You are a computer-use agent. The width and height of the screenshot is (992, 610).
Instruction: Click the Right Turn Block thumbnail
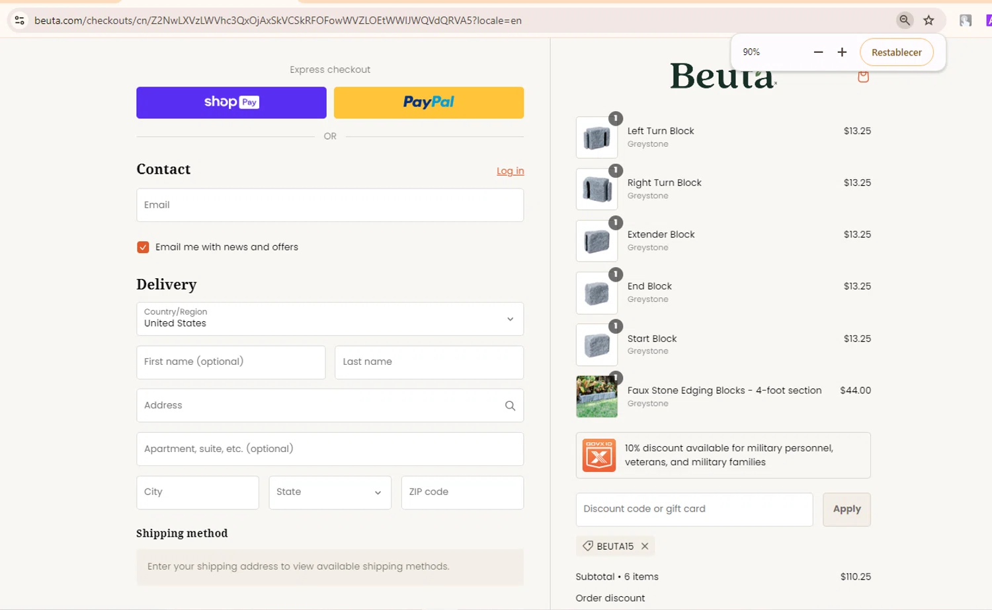(x=597, y=189)
